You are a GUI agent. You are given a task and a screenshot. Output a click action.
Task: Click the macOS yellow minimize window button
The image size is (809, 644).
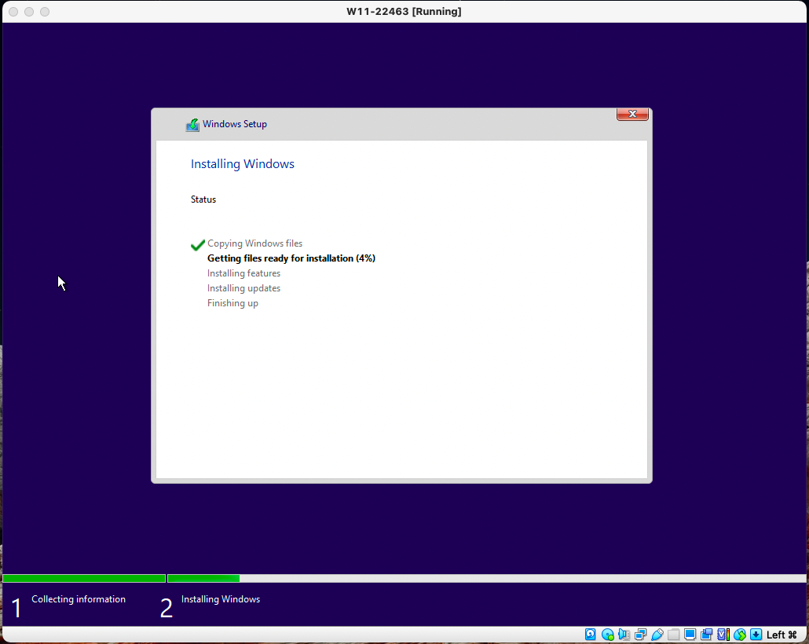[29, 11]
